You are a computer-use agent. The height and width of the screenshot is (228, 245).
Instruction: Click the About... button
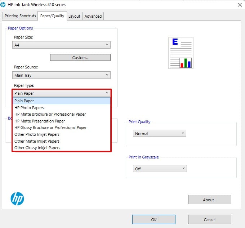point(210,200)
